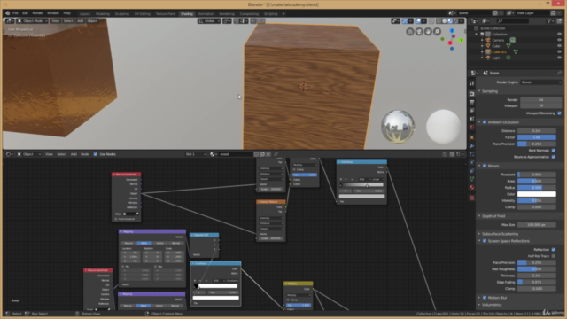The height and width of the screenshot is (319, 567).
Task: Select solid viewport shading mode
Action: point(445,21)
